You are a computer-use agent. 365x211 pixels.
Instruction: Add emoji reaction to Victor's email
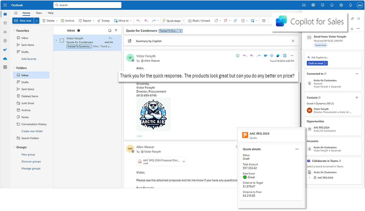pyautogui.click(x=237, y=56)
